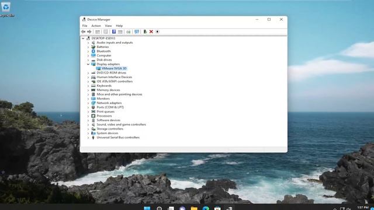The width and height of the screenshot is (374, 210).
Task: Open Microsoft Edge from the taskbar
Action: coord(206,208)
